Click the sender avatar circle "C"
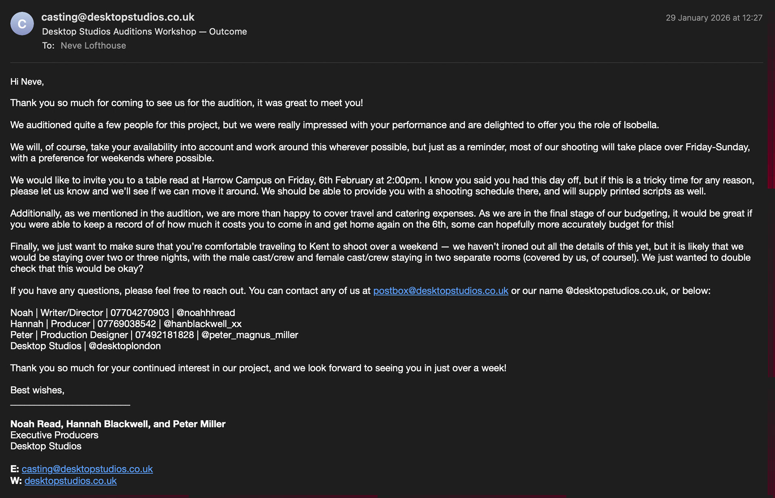775x498 pixels. [22, 24]
